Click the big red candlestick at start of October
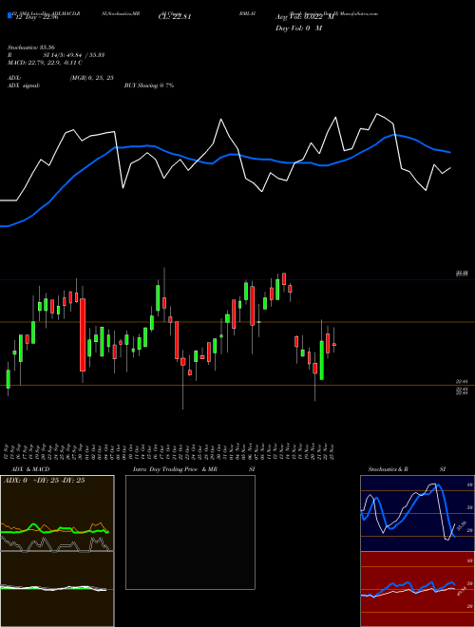 coord(83,334)
